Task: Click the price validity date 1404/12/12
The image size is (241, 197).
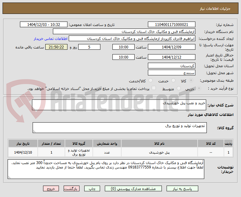Action: (172, 57)
